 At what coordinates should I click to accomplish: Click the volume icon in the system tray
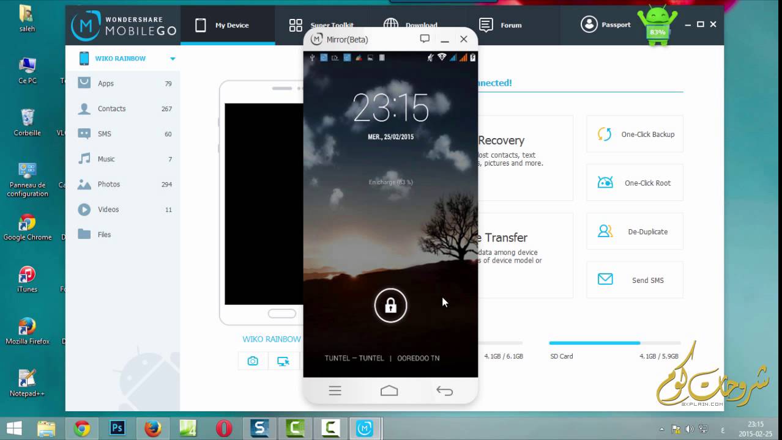coord(690,429)
